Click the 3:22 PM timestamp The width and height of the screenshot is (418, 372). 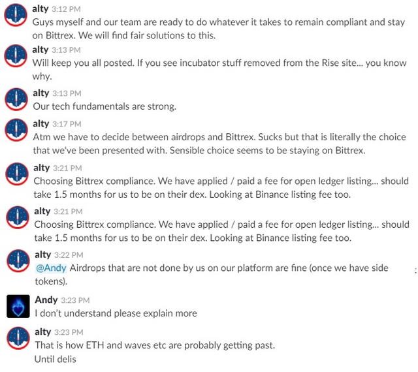tap(69, 255)
